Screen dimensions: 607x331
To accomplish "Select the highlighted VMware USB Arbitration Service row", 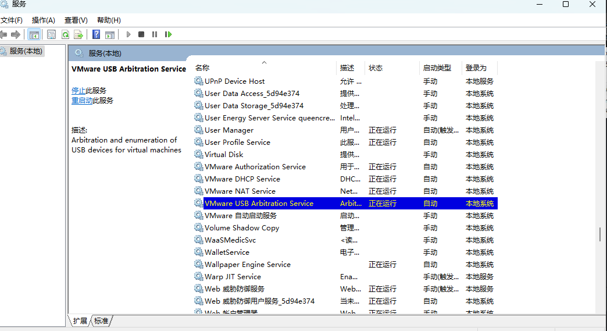I will point(345,203).
